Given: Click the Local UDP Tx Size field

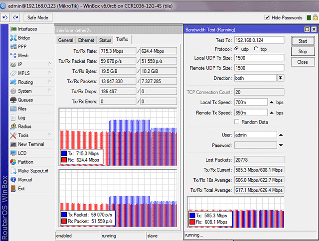Looking at the screenshot, I should pyautogui.click(x=259, y=58).
